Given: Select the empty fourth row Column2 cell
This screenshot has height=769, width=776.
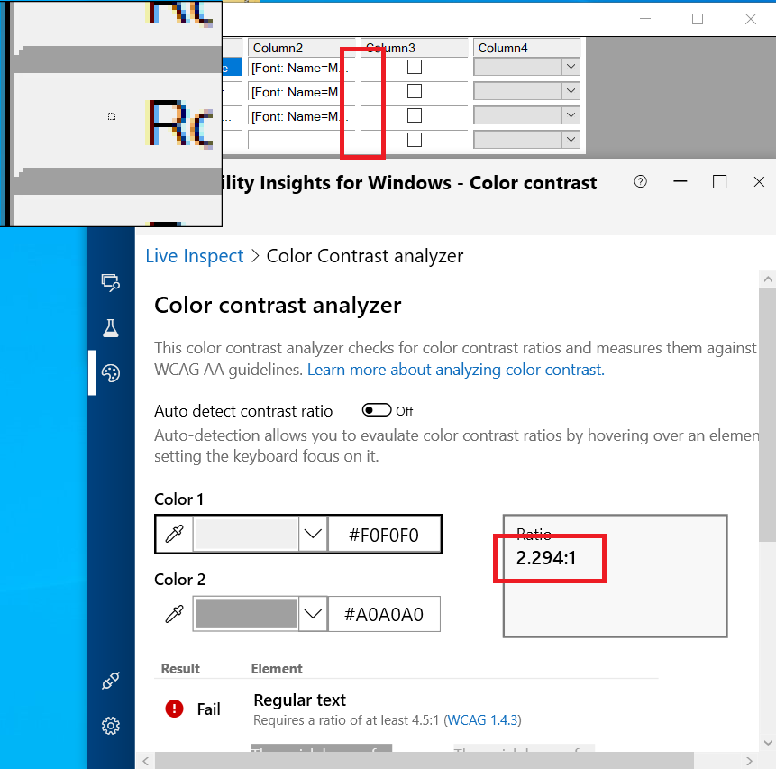Looking at the screenshot, I should click(301, 140).
